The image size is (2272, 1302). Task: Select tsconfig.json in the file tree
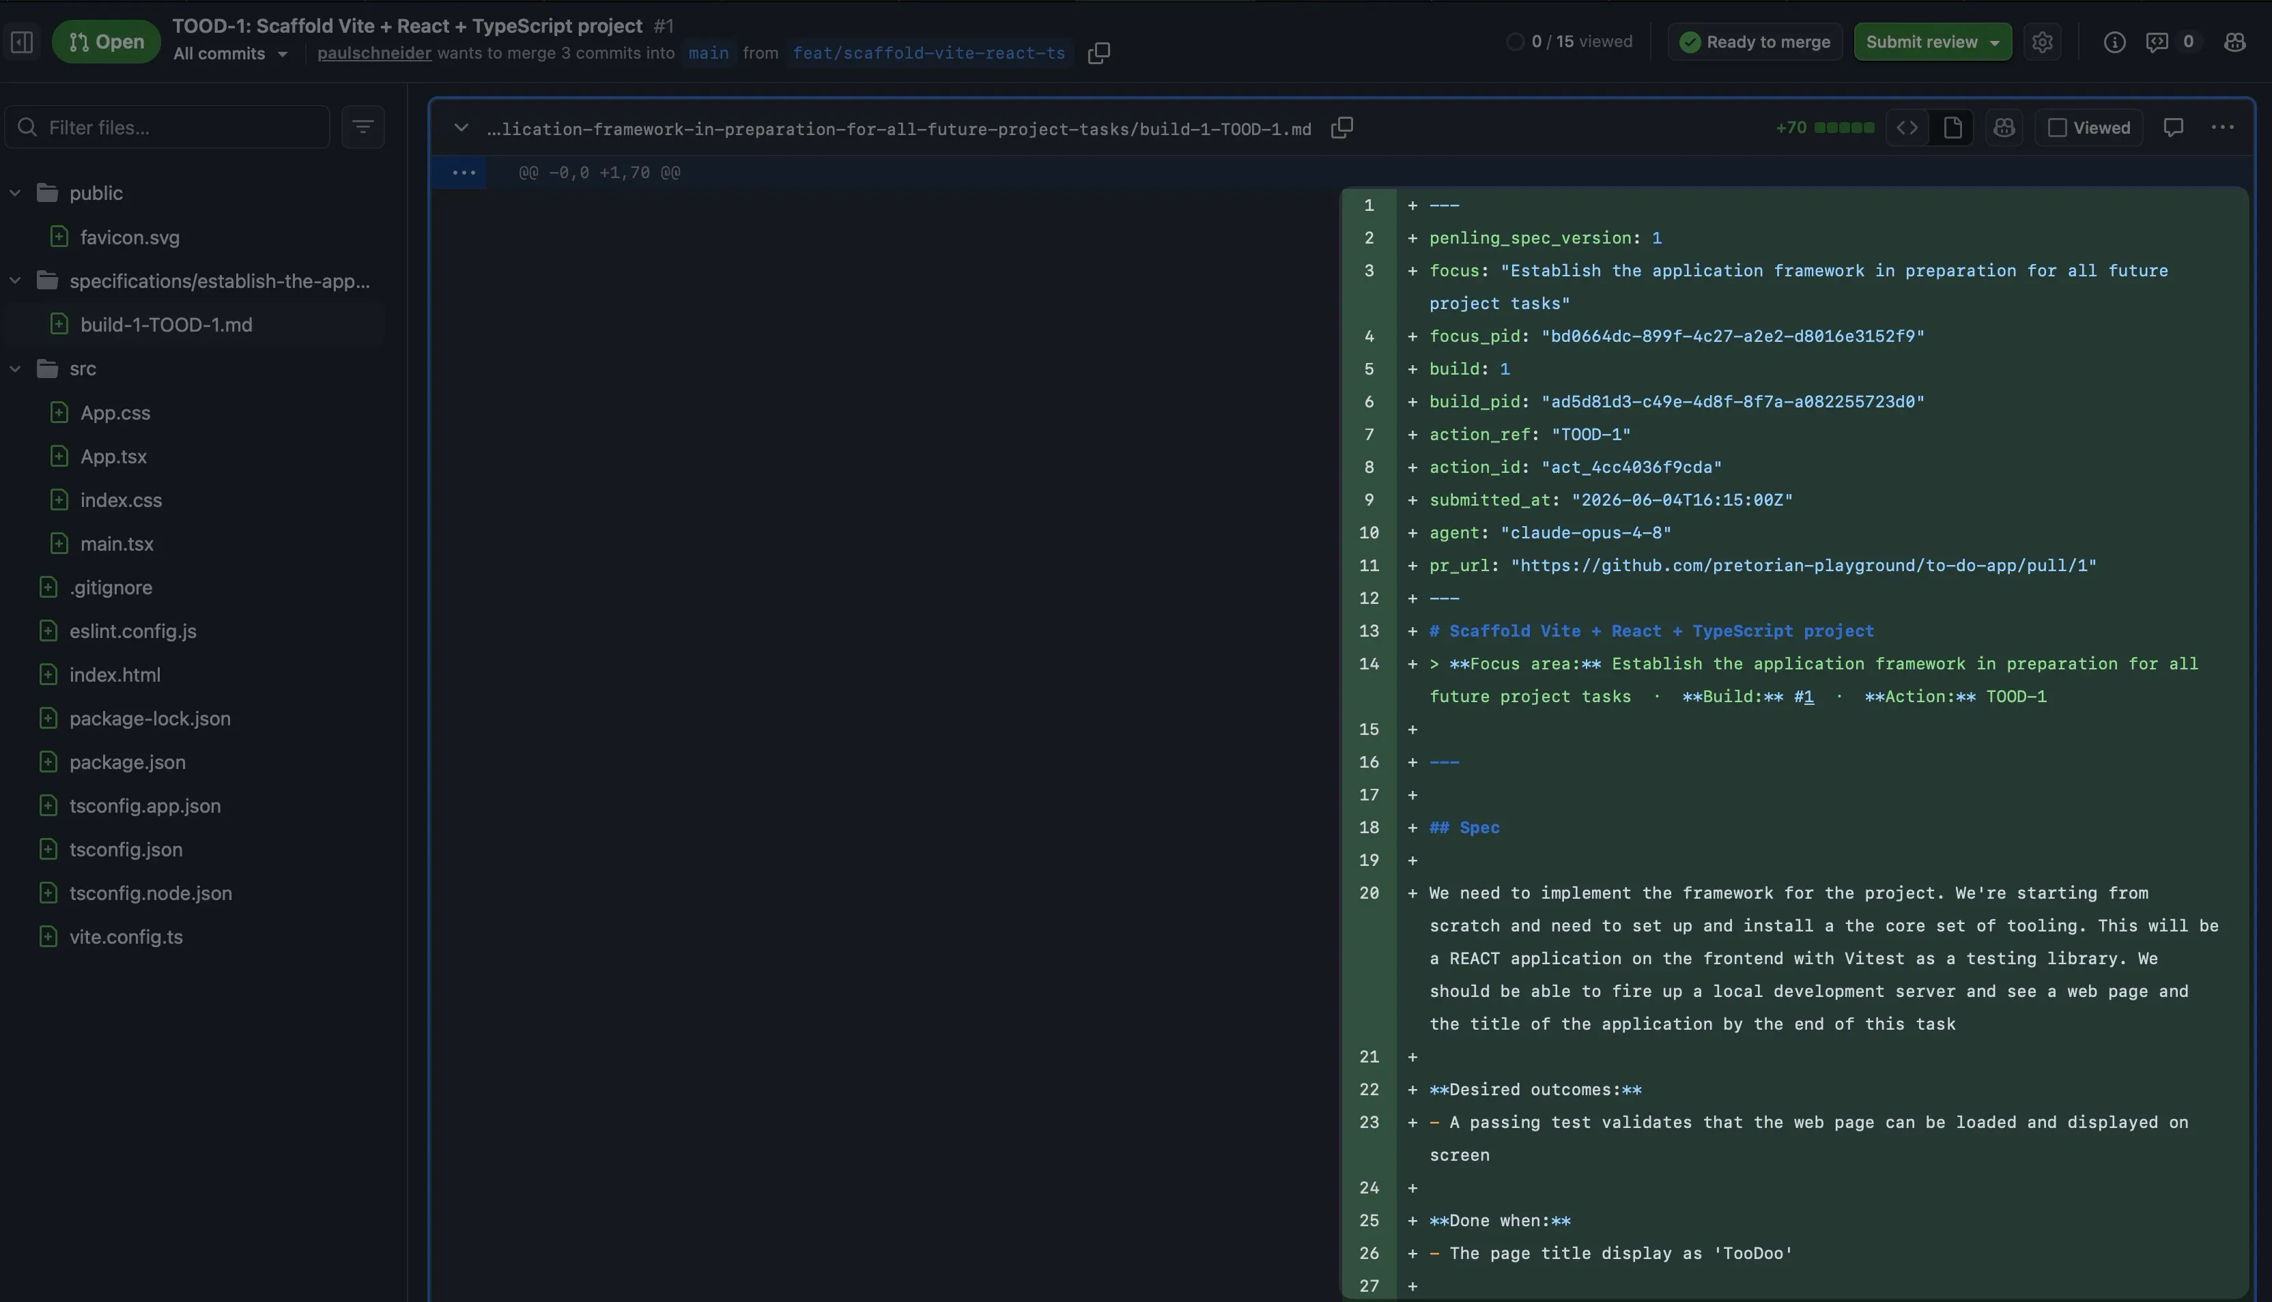tap(126, 850)
